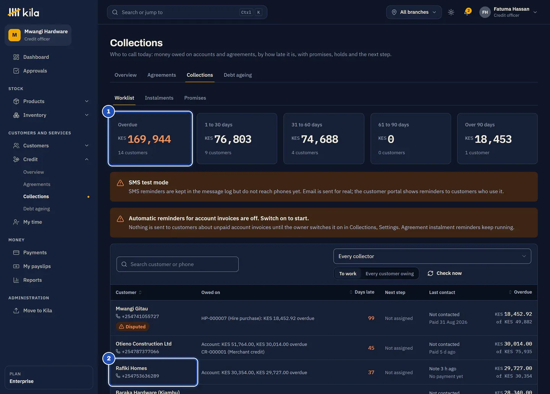Switch to Every customer owing filter
550x394 pixels.
tap(390, 273)
